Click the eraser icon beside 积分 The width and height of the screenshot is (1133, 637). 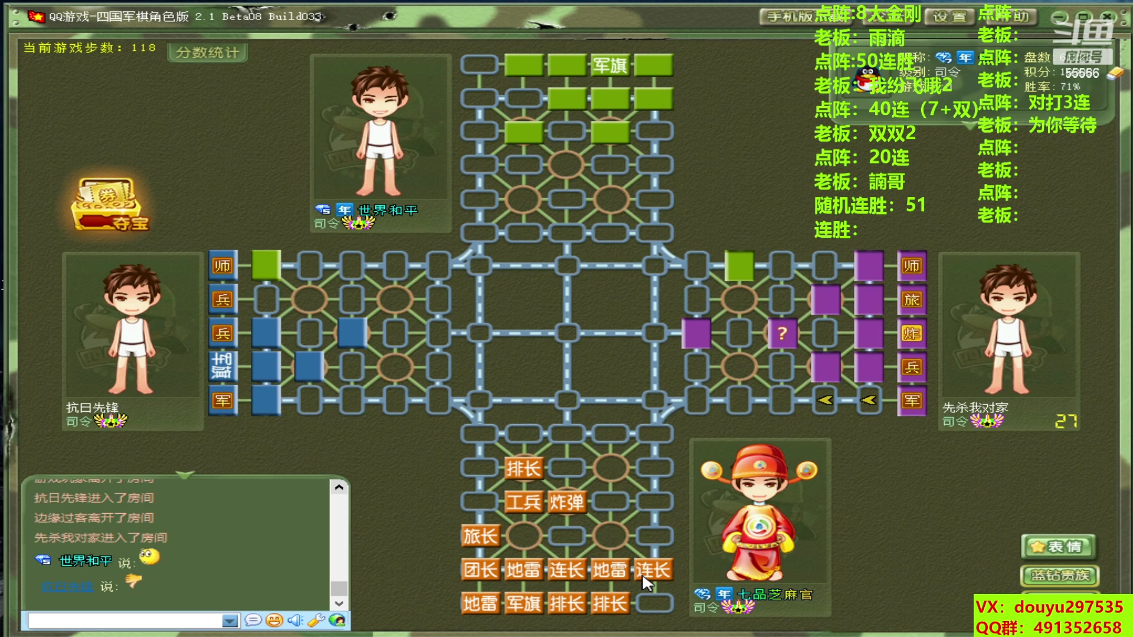click(x=1115, y=73)
